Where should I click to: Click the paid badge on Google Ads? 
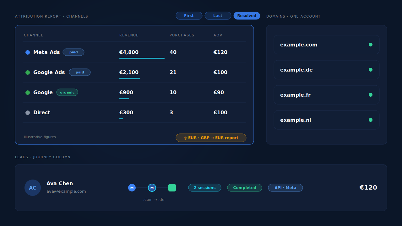pos(80,72)
